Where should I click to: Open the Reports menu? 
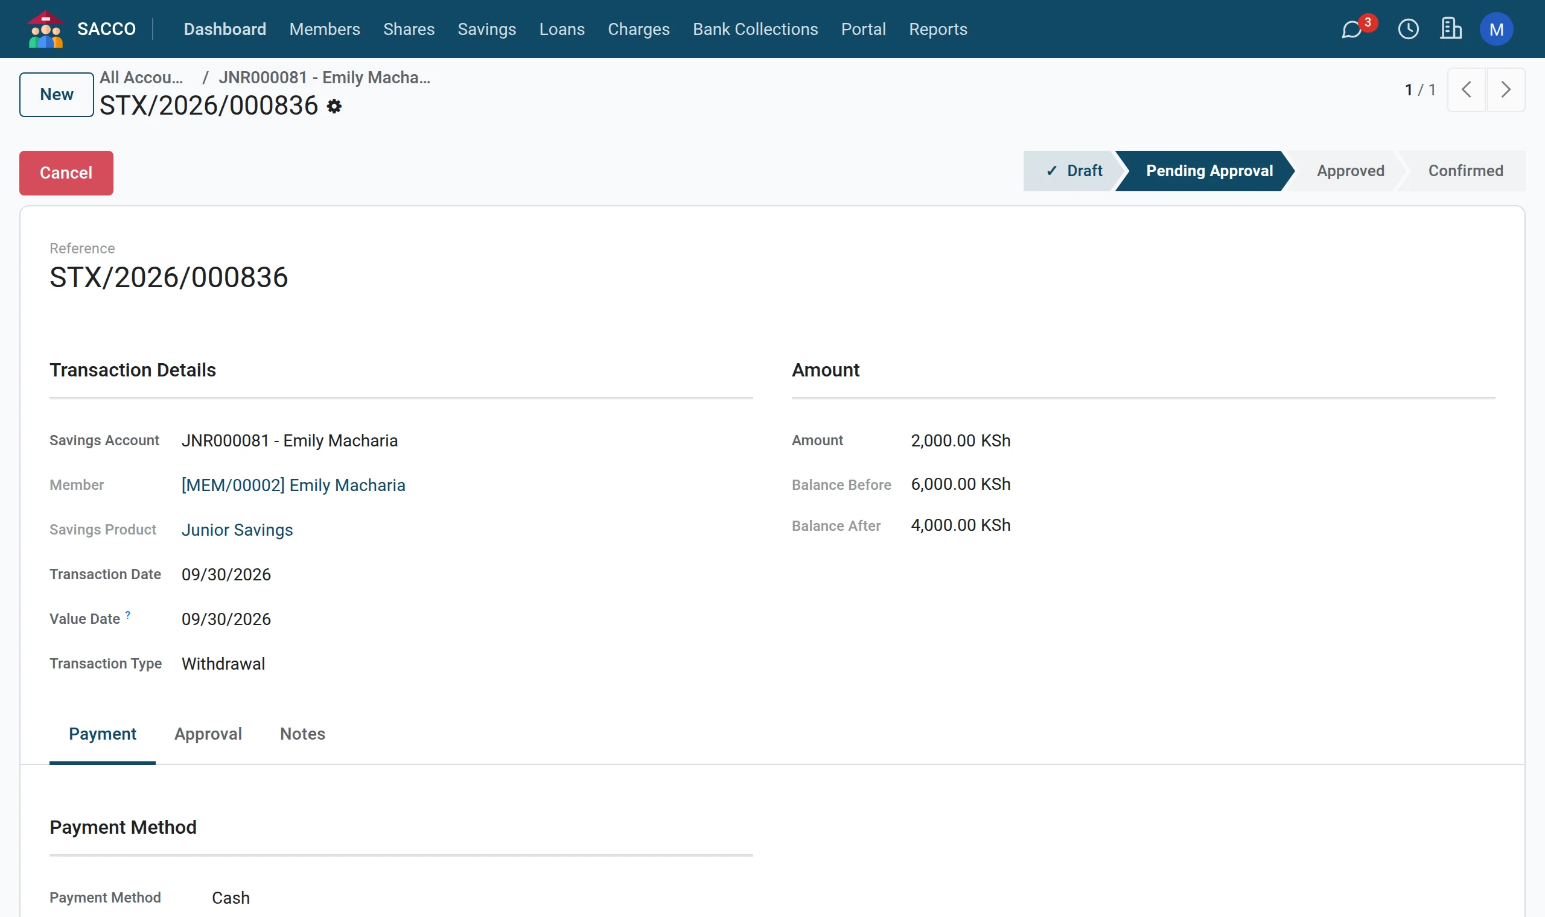[937, 29]
